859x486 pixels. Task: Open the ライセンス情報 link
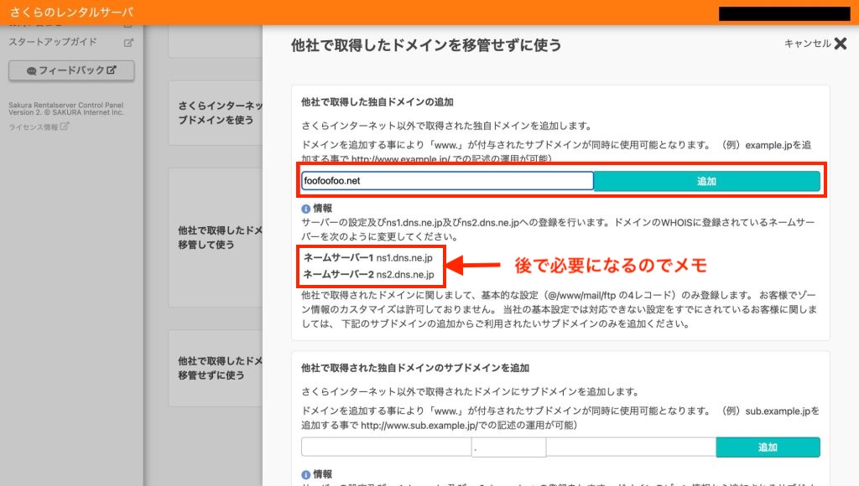[x=34, y=127]
